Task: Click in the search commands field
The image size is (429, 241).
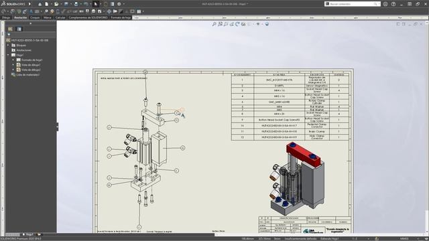Action: tap(353, 4)
